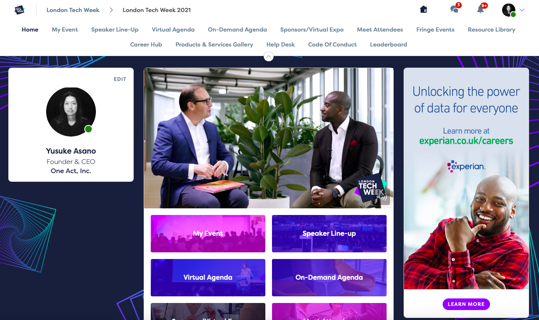Open the Leaderboard
539x320 pixels.
pos(388,44)
